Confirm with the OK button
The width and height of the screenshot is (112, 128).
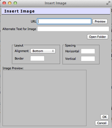[104, 117]
